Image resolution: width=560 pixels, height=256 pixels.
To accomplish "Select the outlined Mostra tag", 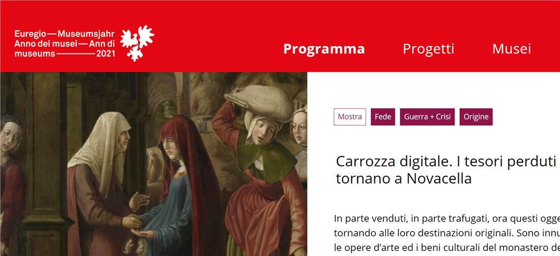I will pos(350,117).
